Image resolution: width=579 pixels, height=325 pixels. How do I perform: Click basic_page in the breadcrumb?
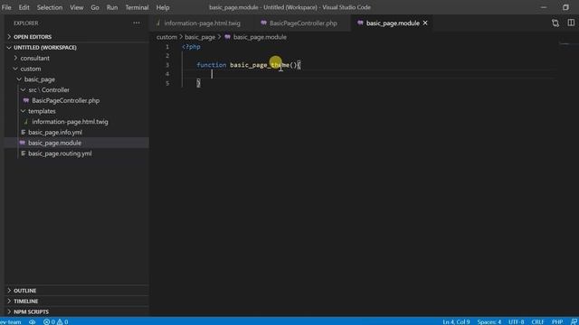[x=200, y=37]
